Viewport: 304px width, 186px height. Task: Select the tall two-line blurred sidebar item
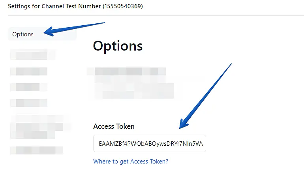pos(38,127)
